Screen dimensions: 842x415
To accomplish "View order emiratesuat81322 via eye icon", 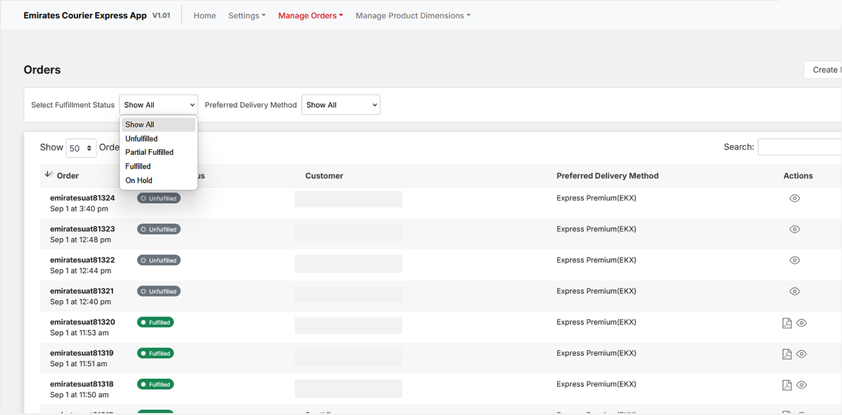I will [x=794, y=261].
